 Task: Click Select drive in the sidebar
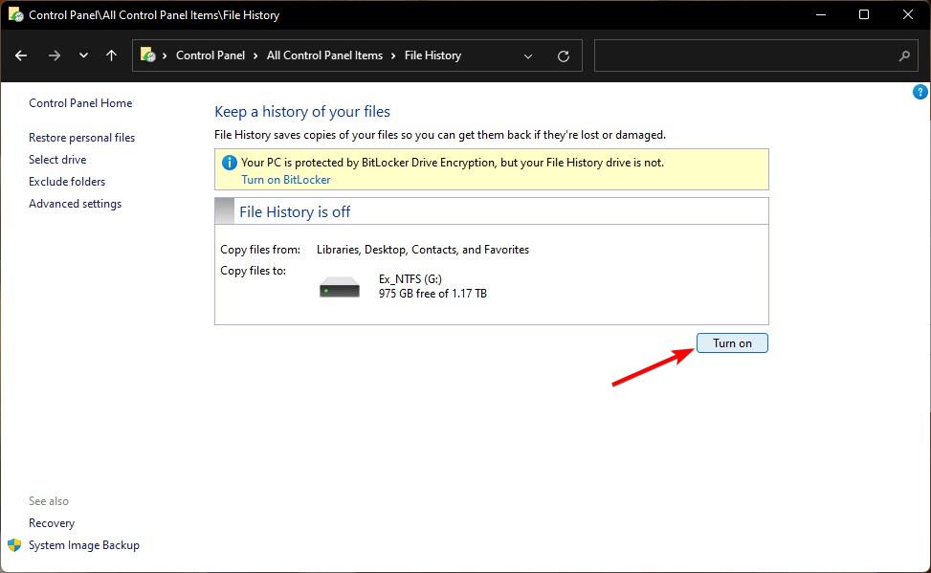click(57, 159)
